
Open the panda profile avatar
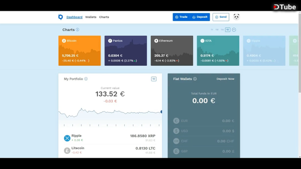pyautogui.click(x=236, y=17)
